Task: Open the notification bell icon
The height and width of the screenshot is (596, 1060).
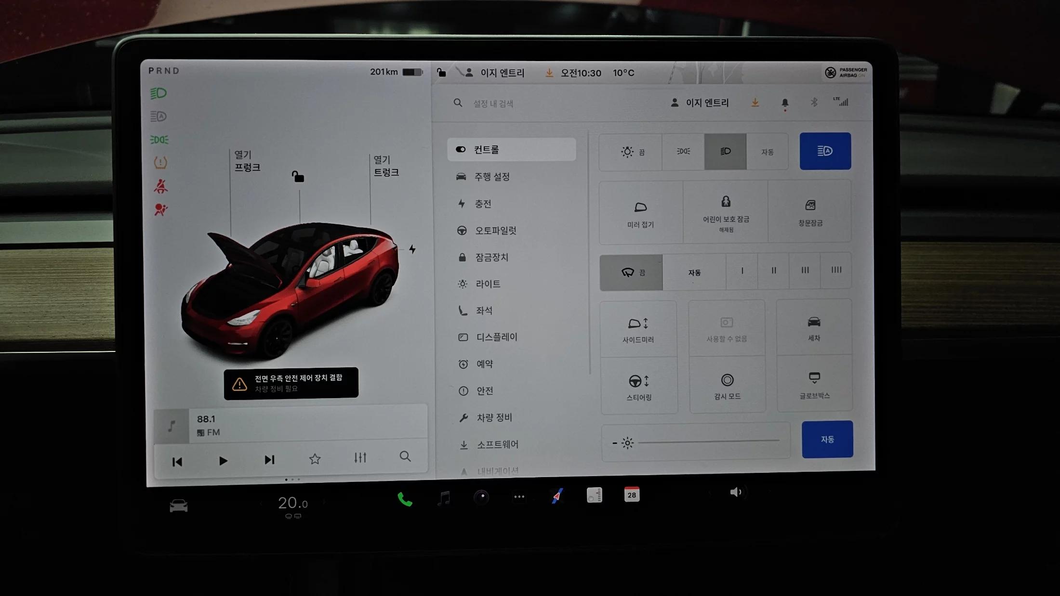Action: (785, 103)
